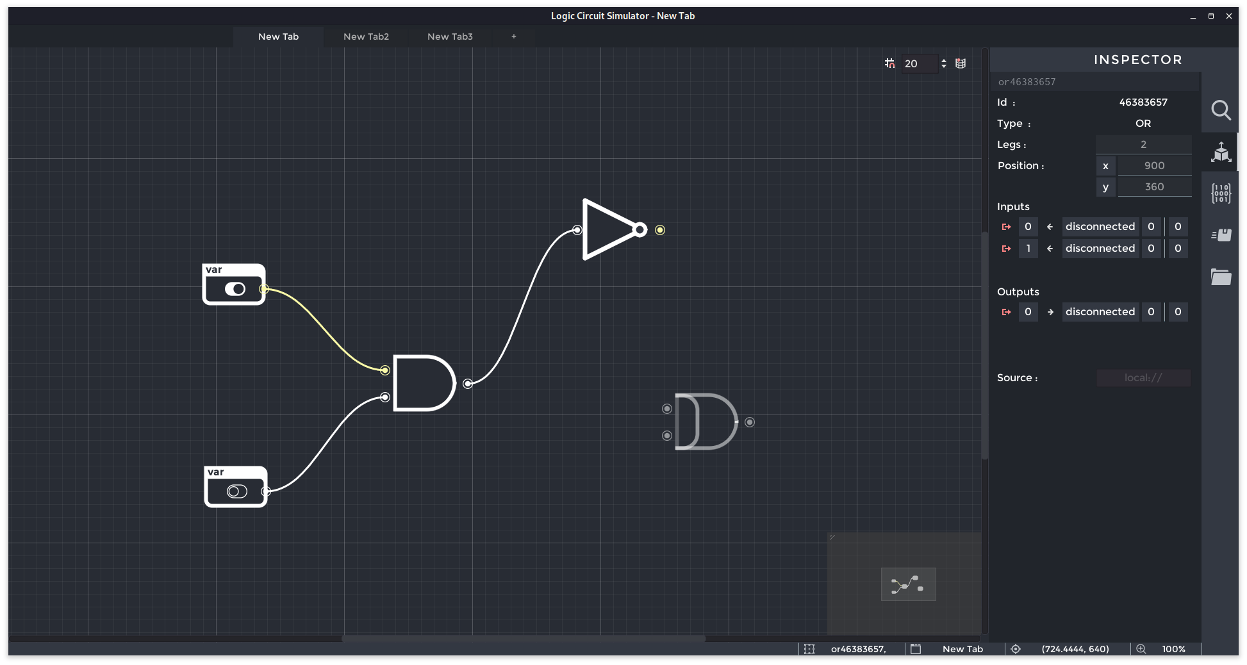
Task: Open the binary truth table sidebar panel
Action: point(1221,193)
